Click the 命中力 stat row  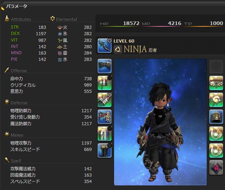click(x=51, y=78)
